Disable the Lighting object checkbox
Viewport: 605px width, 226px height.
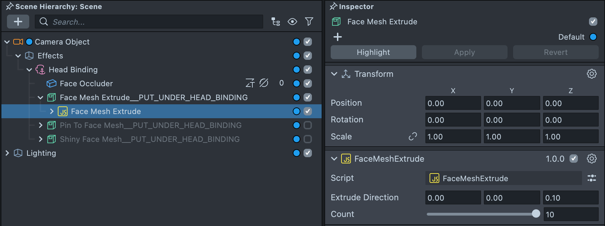pyautogui.click(x=308, y=153)
